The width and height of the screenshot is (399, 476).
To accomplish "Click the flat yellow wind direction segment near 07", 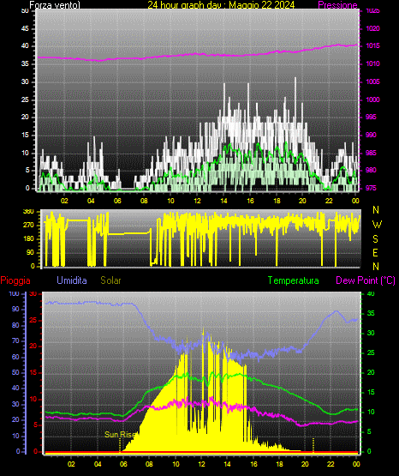I will coord(129,233).
